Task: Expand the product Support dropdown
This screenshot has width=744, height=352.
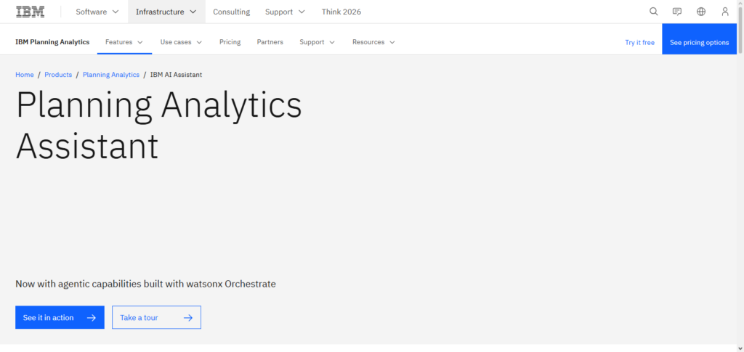Action: pyautogui.click(x=317, y=42)
